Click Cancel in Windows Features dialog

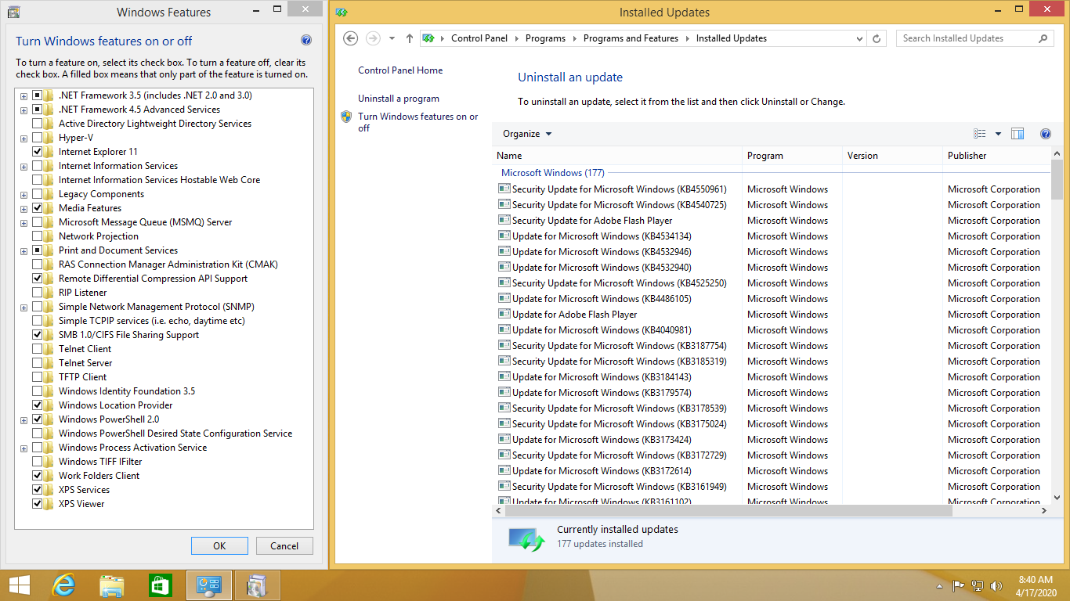[x=284, y=546]
